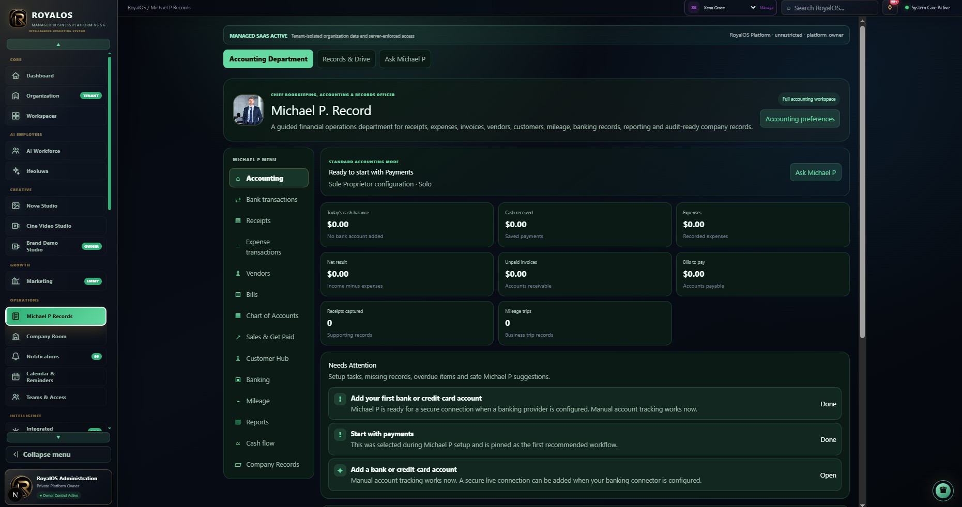Open the Next.js N badge icon
This screenshot has height=507, width=962.
(x=15, y=495)
